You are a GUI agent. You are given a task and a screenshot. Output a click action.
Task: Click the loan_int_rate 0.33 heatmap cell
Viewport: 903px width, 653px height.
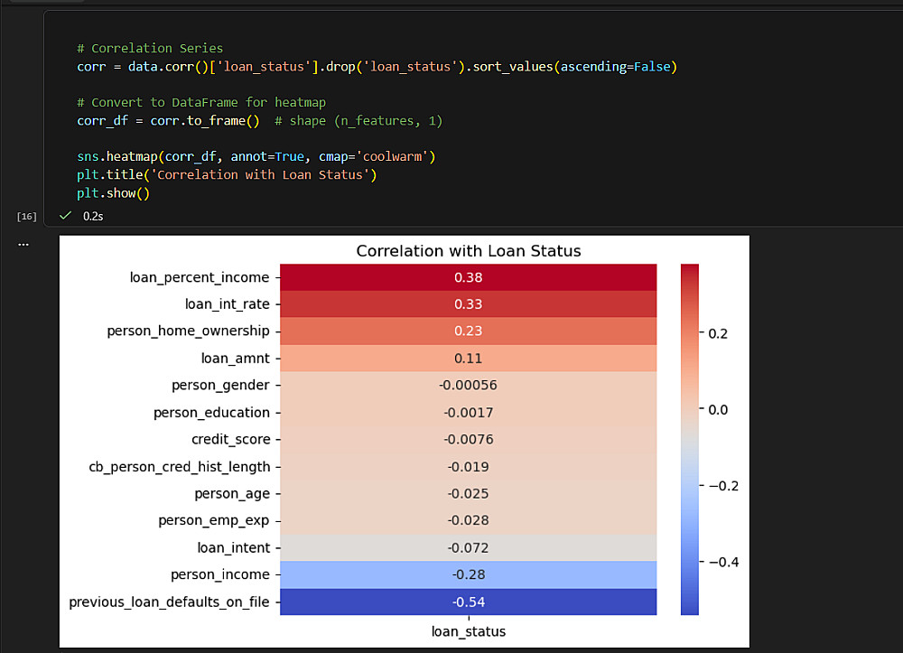click(468, 304)
